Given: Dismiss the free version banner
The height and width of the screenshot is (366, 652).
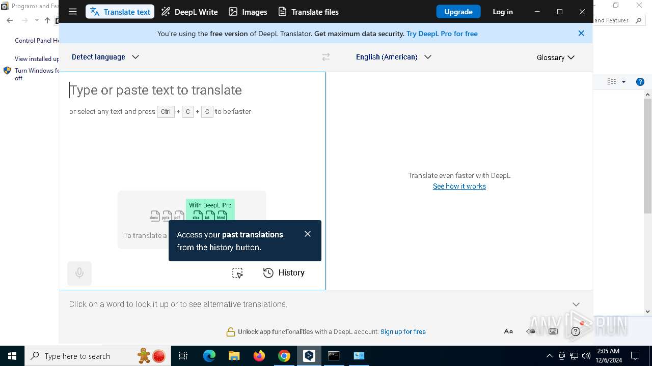Looking at the screenshot, I should pyautogui.click(x=581, y=33).
